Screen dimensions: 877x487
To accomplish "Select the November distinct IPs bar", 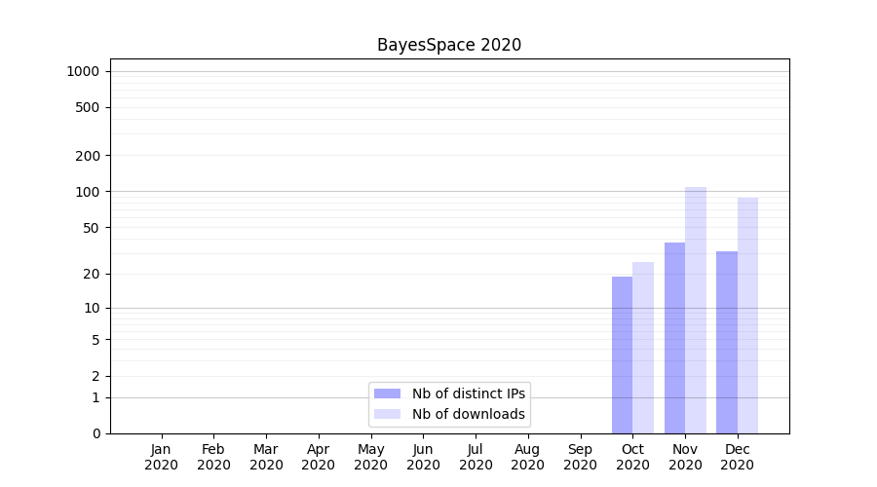I will tap(674, 338).
